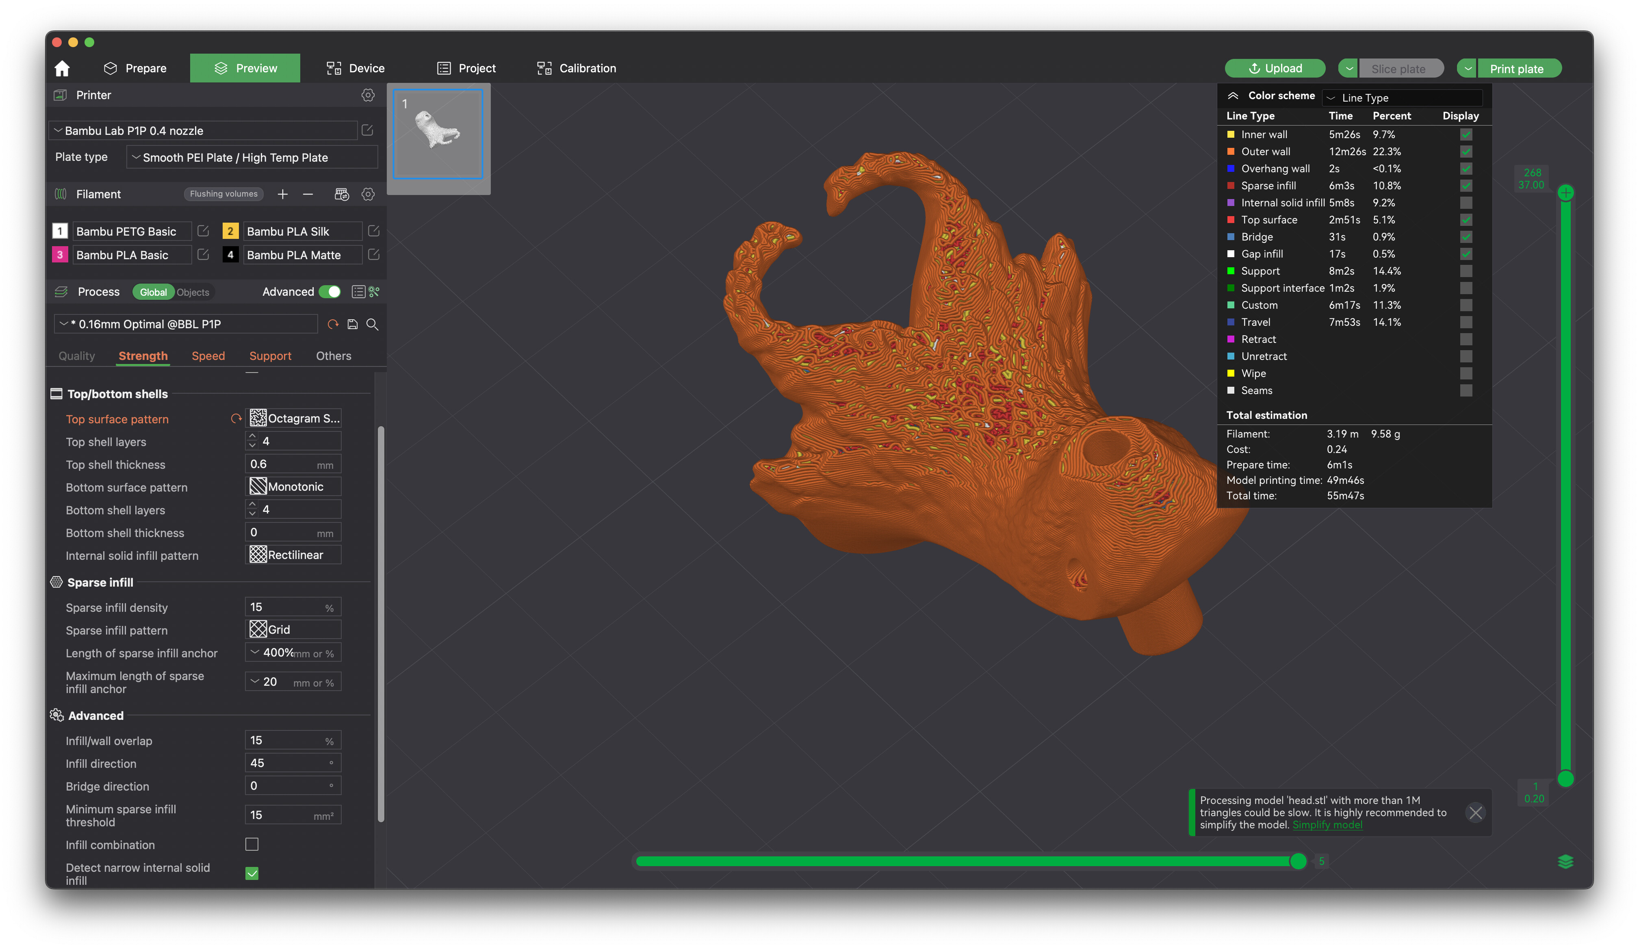The height and width of the screenshot is (949, 1639).
Task: Switch to the Speed settings tab
Action: pyautogui.click(x=208, y=356)
